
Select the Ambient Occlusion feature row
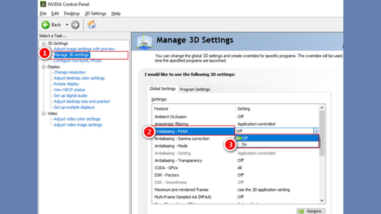tap(235, 117)
